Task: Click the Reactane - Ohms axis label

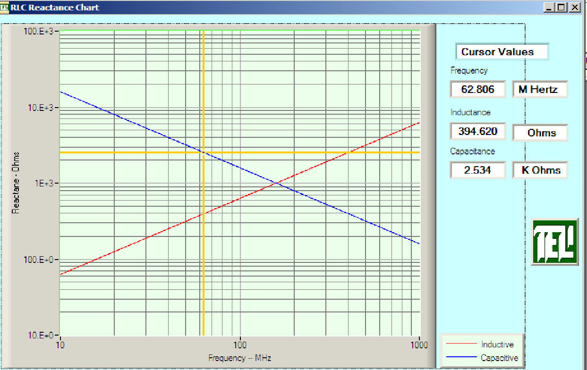Action: click(17, 183)
